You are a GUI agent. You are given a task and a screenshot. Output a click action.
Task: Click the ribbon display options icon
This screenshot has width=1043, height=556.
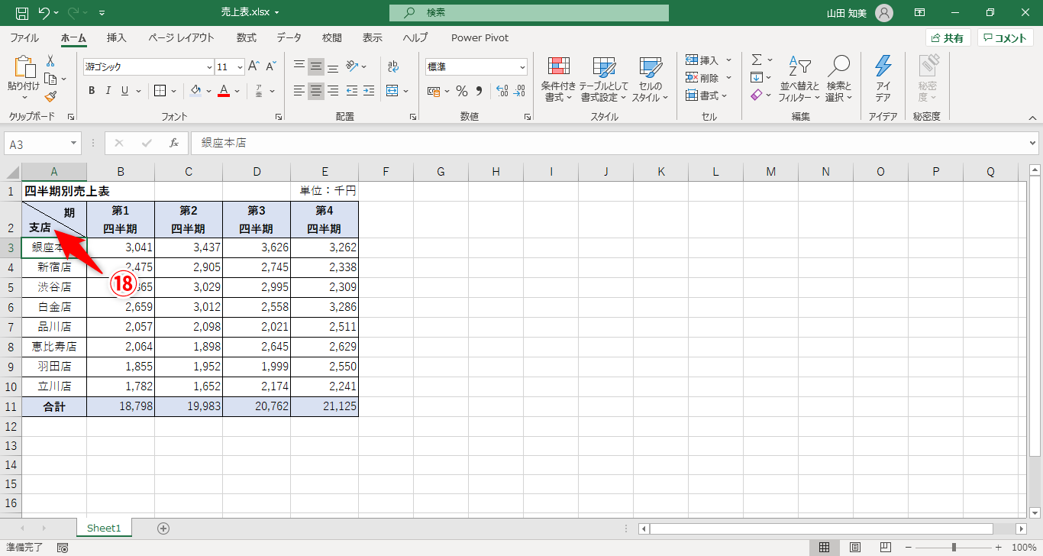pyautogui.click(x=920, y=12)
